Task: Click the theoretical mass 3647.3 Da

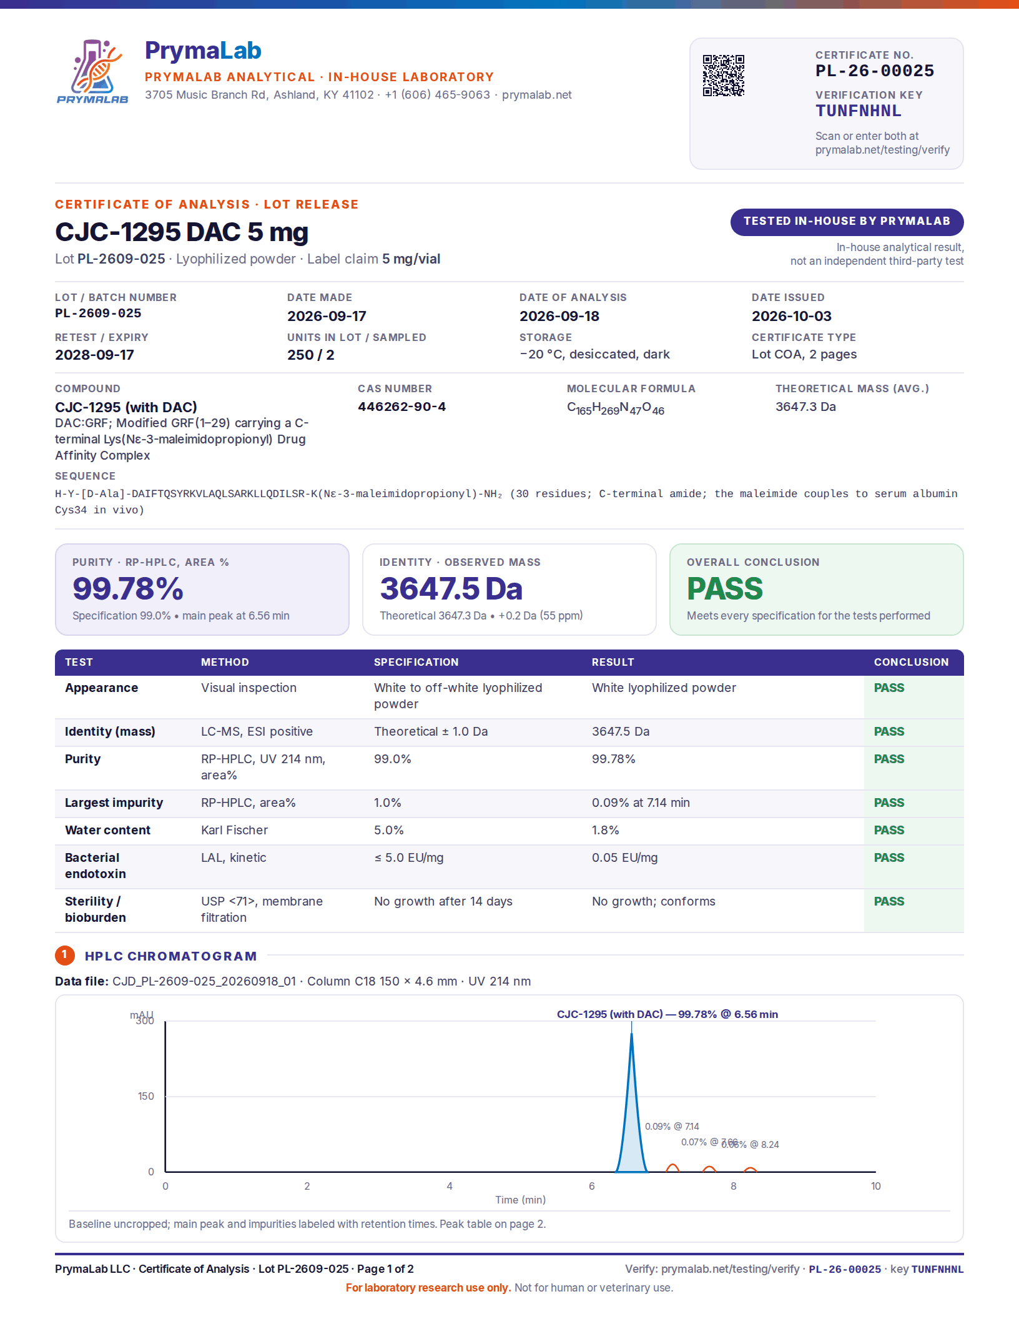Action: 805,407
